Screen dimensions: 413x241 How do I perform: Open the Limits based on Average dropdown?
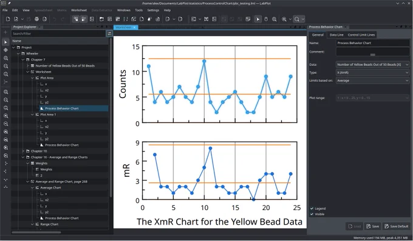[x=373, y=81]
